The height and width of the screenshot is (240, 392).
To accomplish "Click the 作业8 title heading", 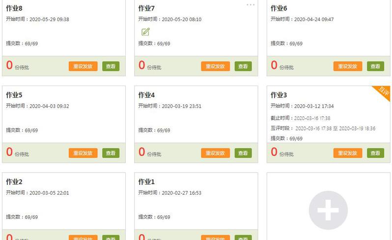I will [14, 8].
